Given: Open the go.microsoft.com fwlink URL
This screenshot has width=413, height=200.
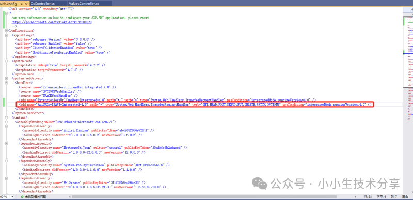Looking at the screenshot, I should tap(51, 22).
